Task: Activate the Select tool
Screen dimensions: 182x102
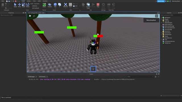Action: pos(15,5)
